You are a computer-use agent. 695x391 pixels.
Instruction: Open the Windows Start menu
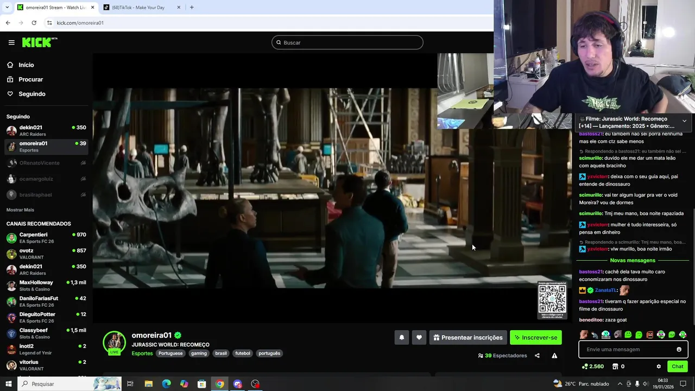pos(9,384)
